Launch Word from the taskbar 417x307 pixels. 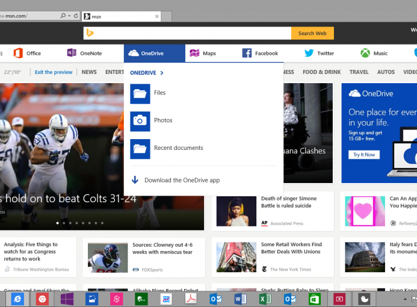[x=241, y=299]
